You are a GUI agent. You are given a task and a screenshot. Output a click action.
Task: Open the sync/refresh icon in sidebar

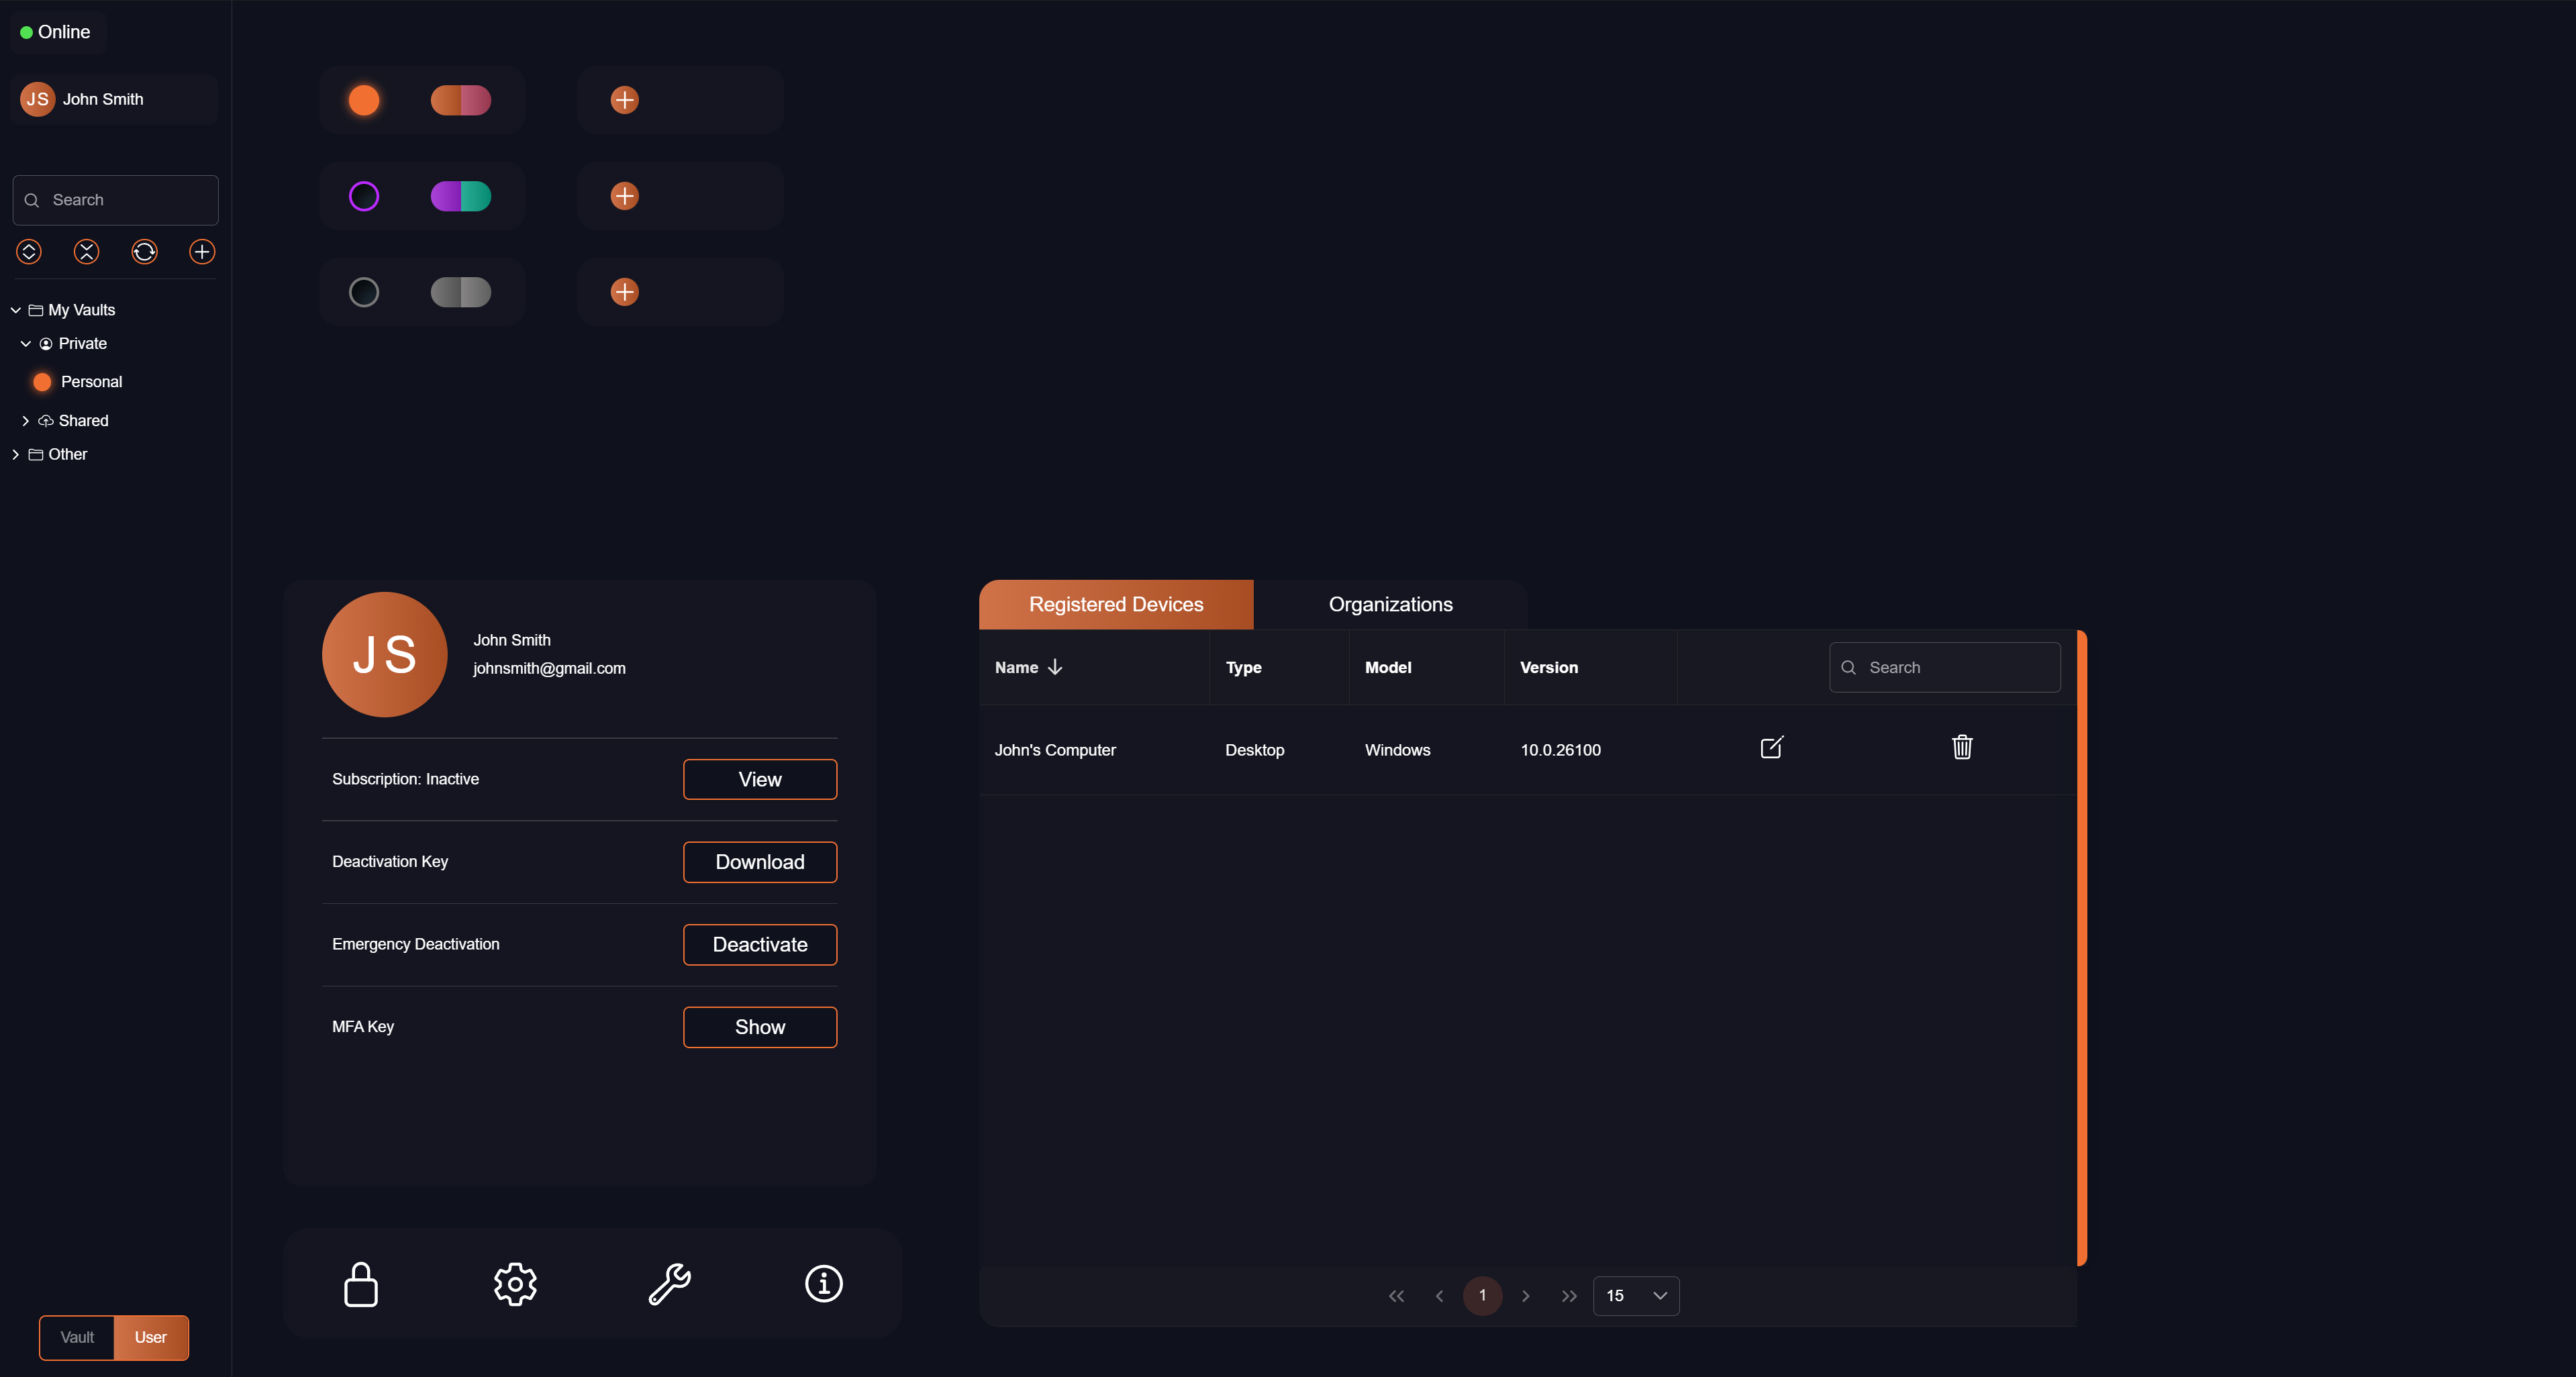coord(144,252)
